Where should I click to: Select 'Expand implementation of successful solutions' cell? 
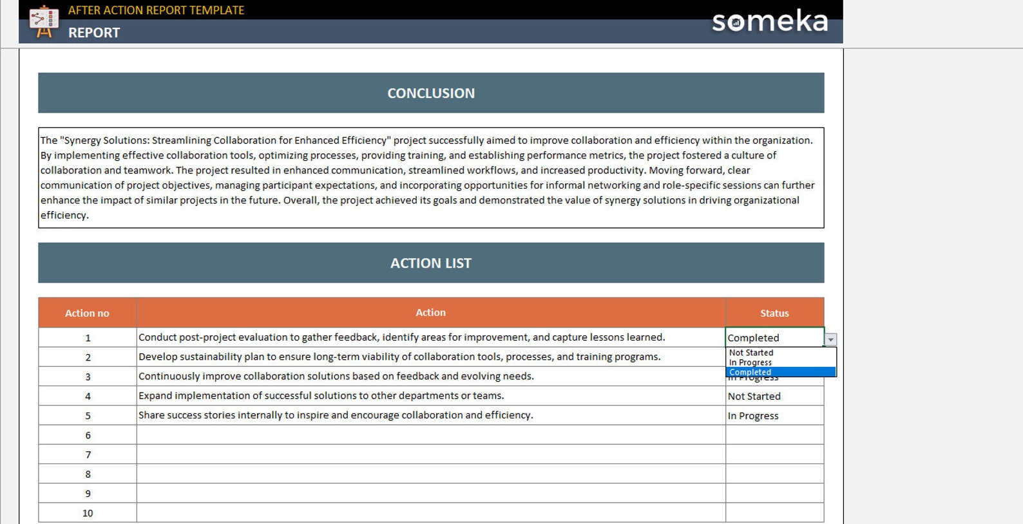tap(431, 396)
